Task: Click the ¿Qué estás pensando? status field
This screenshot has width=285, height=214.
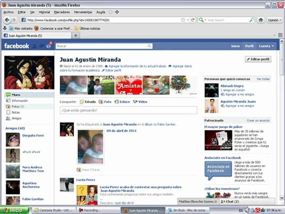Action: [128, 110]
